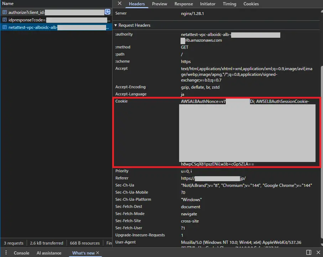Click the document icon of netattest-vpc request

[x=5, y=27]
